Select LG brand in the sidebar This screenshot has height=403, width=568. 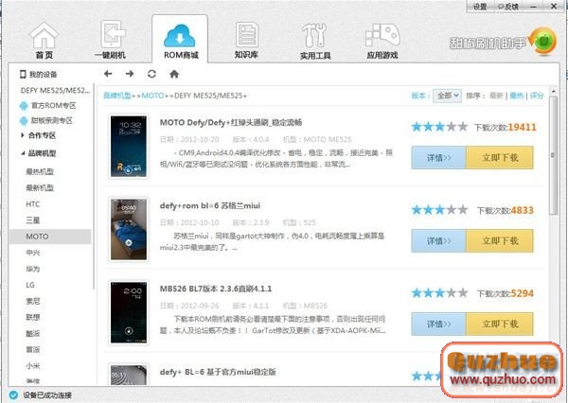[30, 285]
